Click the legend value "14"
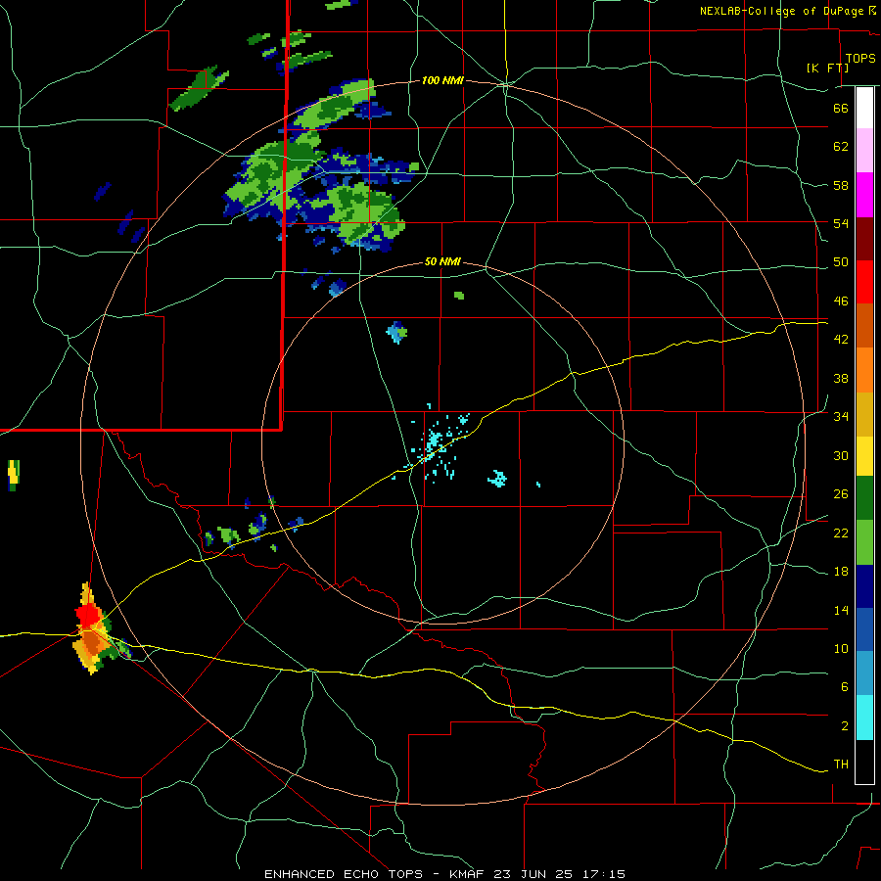Viewport: 881px width, 881px height. 841,610
